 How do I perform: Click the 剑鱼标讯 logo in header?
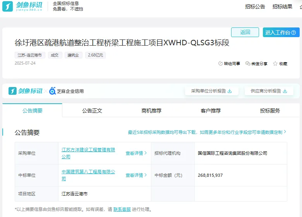24,6
